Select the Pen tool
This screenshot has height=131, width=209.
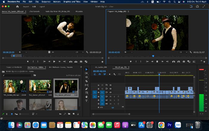(x=87, y=89)
